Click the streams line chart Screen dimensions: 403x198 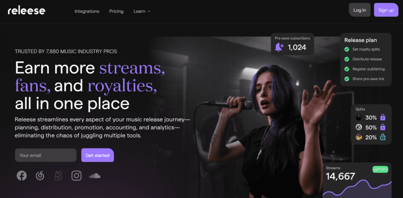pyautogui.click(x=357, y=189)
